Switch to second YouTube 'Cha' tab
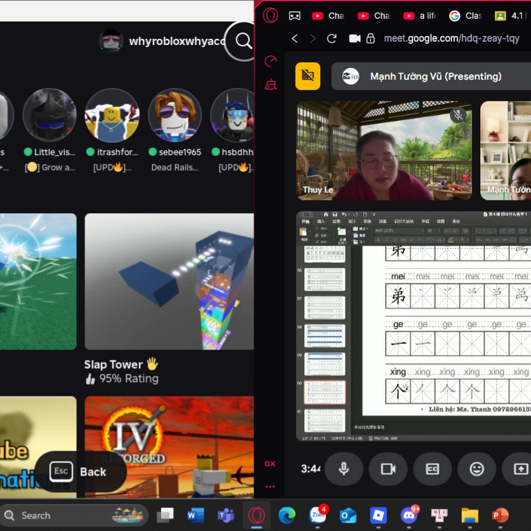531x531 pixels. (x=374, y=16)
